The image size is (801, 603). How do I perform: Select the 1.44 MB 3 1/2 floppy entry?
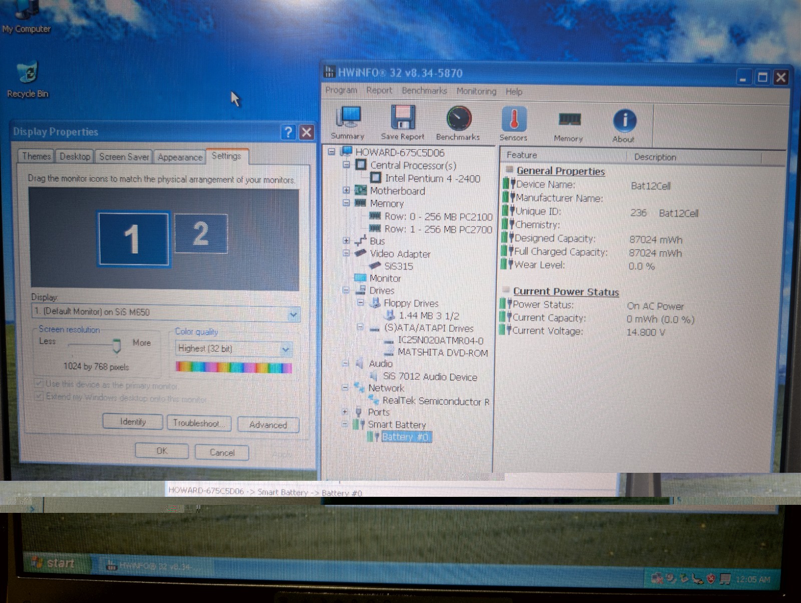coord(429,316)
